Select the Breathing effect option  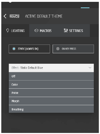pyautogui.click(x=51, y=109)
